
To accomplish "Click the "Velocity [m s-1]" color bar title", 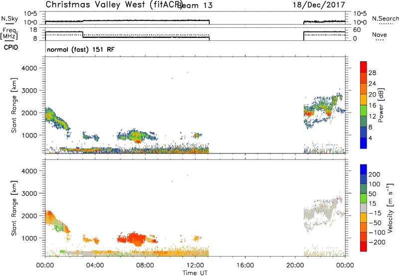I will click(390, 208).
